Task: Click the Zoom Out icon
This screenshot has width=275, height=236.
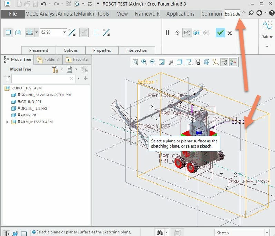Action: (x=153, y=62)
